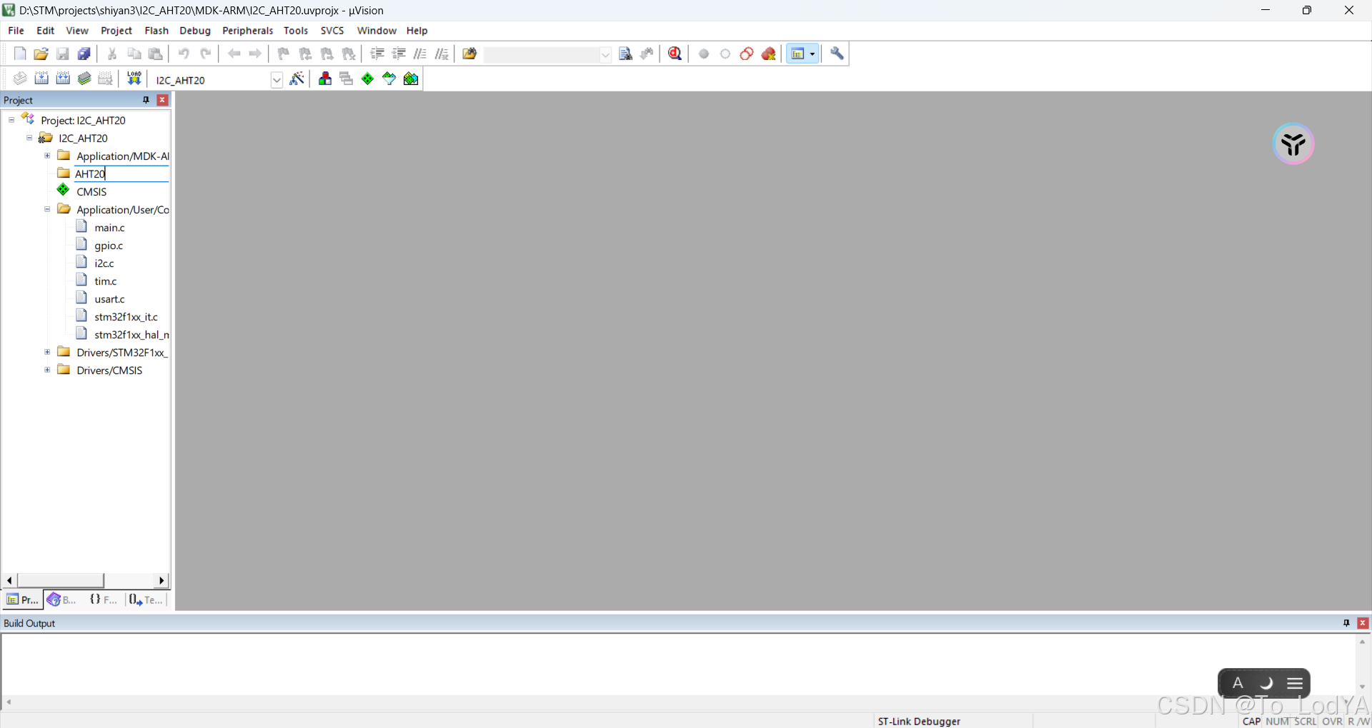Open Options for Target magic wand icon
The image size is (1372, 728).
tap(297, 79)
